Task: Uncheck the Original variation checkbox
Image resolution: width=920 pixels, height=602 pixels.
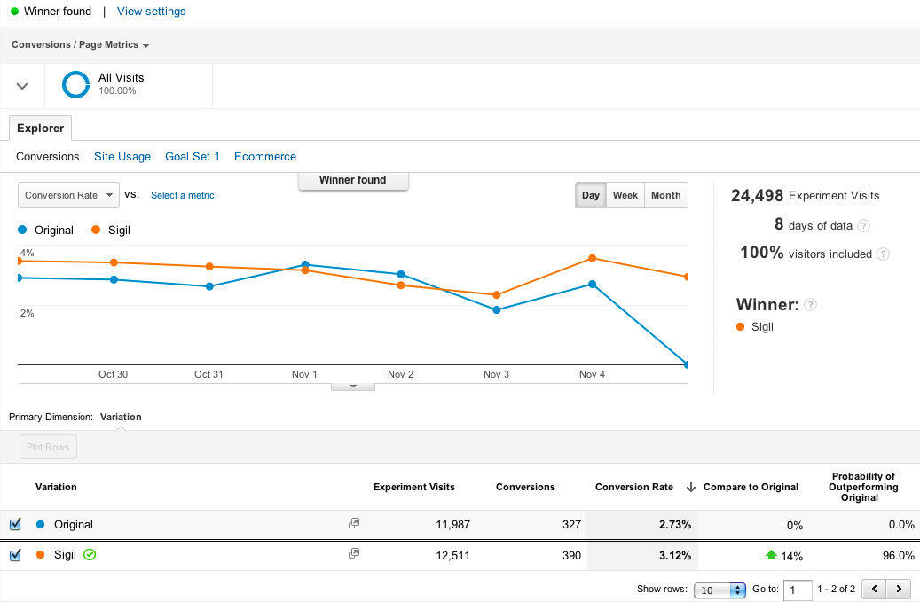Action: click(15, 524)
